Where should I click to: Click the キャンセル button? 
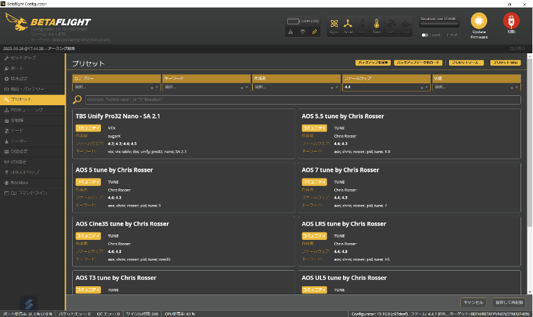pos(473,303)
